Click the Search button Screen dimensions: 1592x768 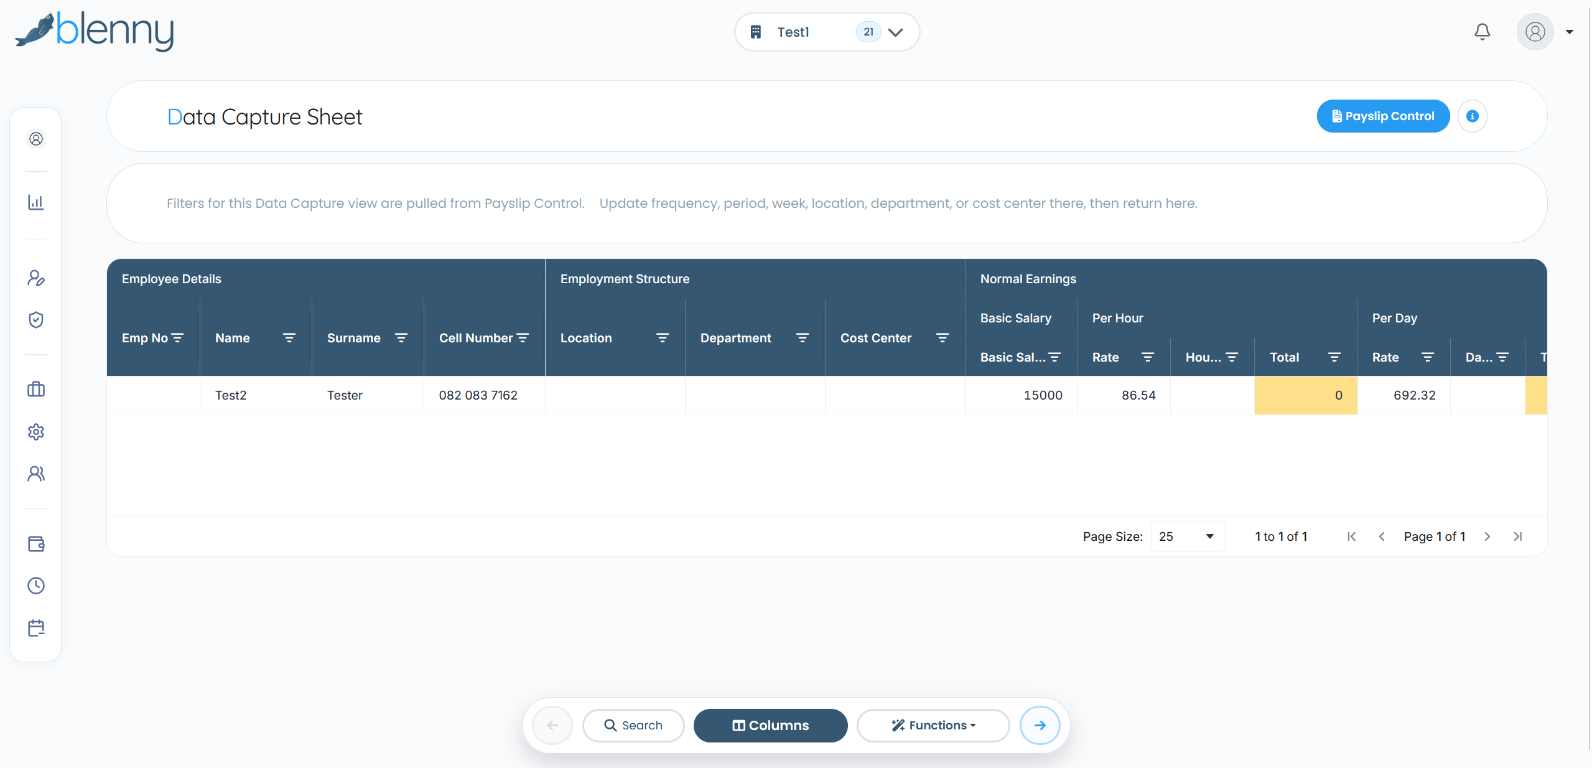(633, 726)
